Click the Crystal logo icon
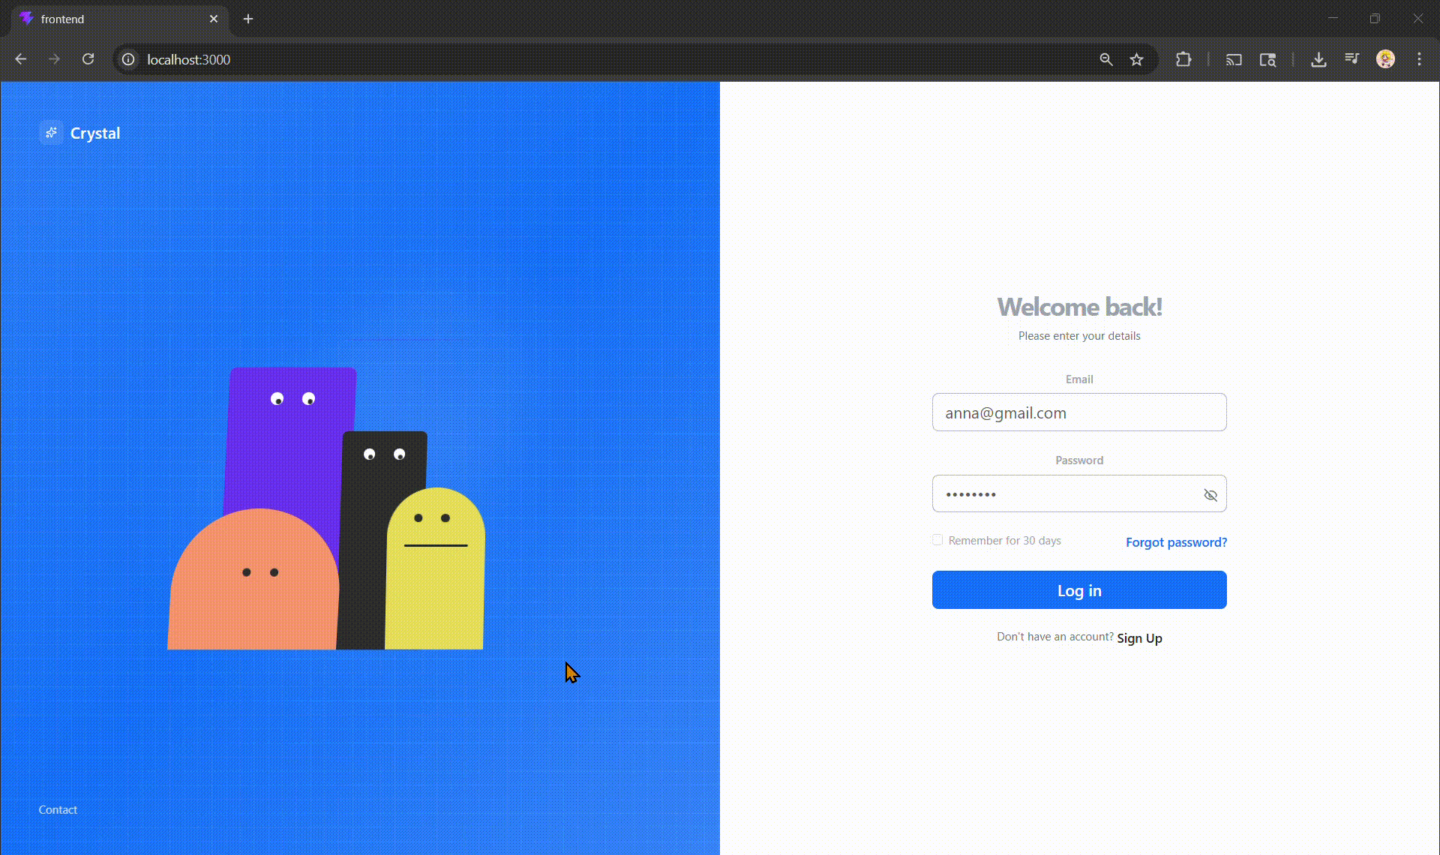 (51, 133)
